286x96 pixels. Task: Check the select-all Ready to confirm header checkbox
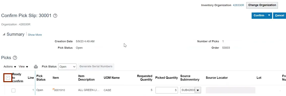(x=8, y=78)
